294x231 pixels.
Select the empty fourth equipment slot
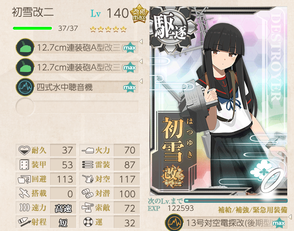pyautogui.click(x=77, y=107)
